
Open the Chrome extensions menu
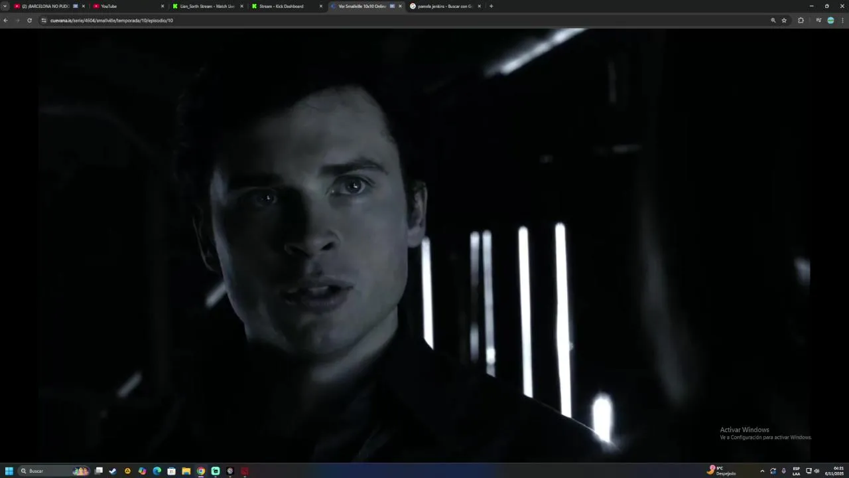click(801, 21)
